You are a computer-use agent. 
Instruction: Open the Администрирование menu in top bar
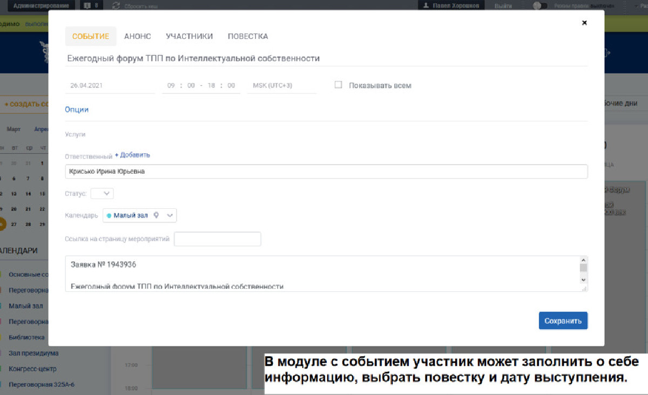pos(41,5)
